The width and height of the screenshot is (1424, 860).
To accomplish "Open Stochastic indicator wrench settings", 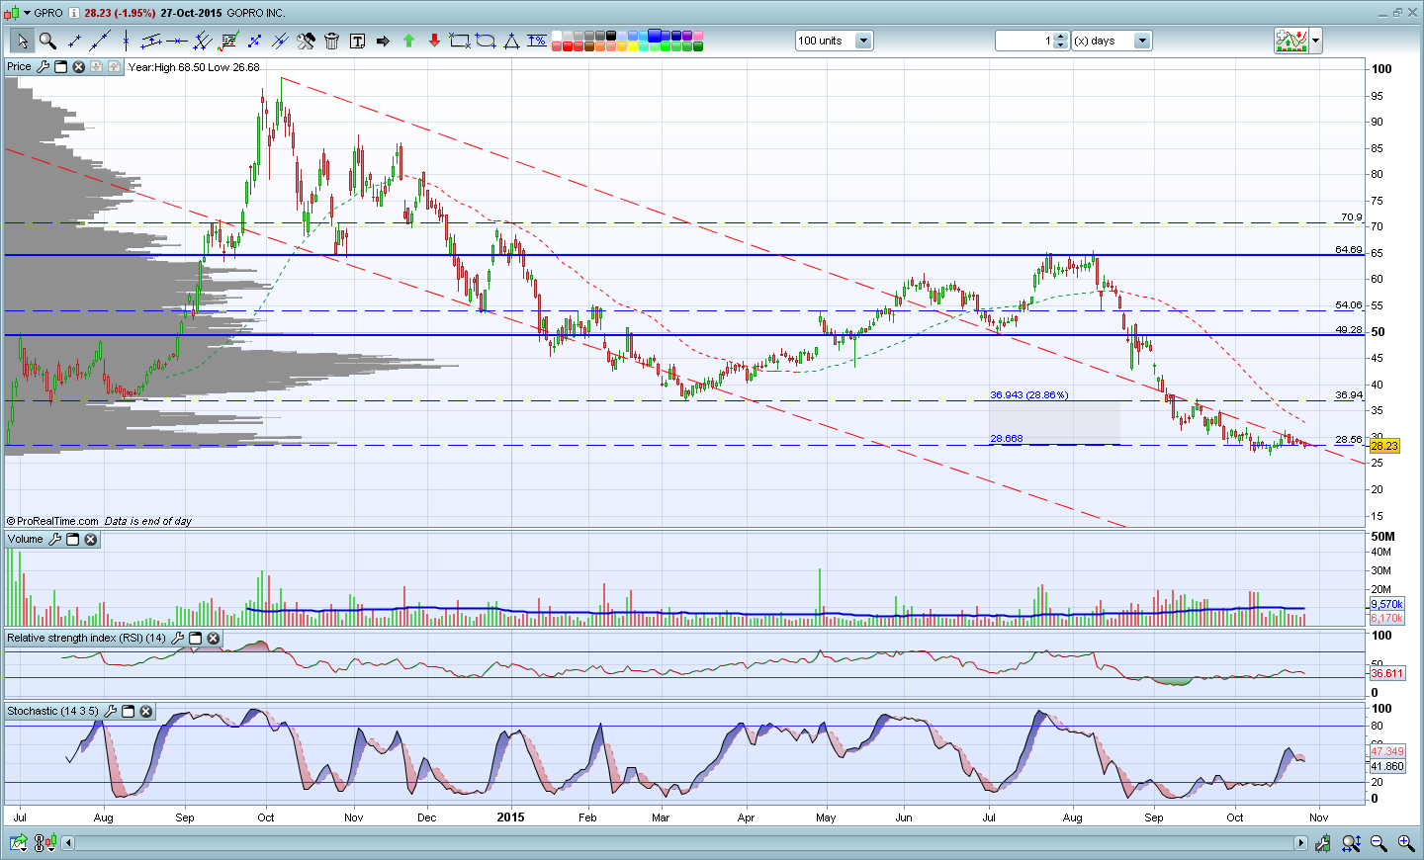I will point(111,711).
